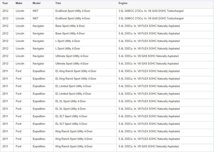
Task: Click MKT model cell in the top row
Action: [35, 11]
